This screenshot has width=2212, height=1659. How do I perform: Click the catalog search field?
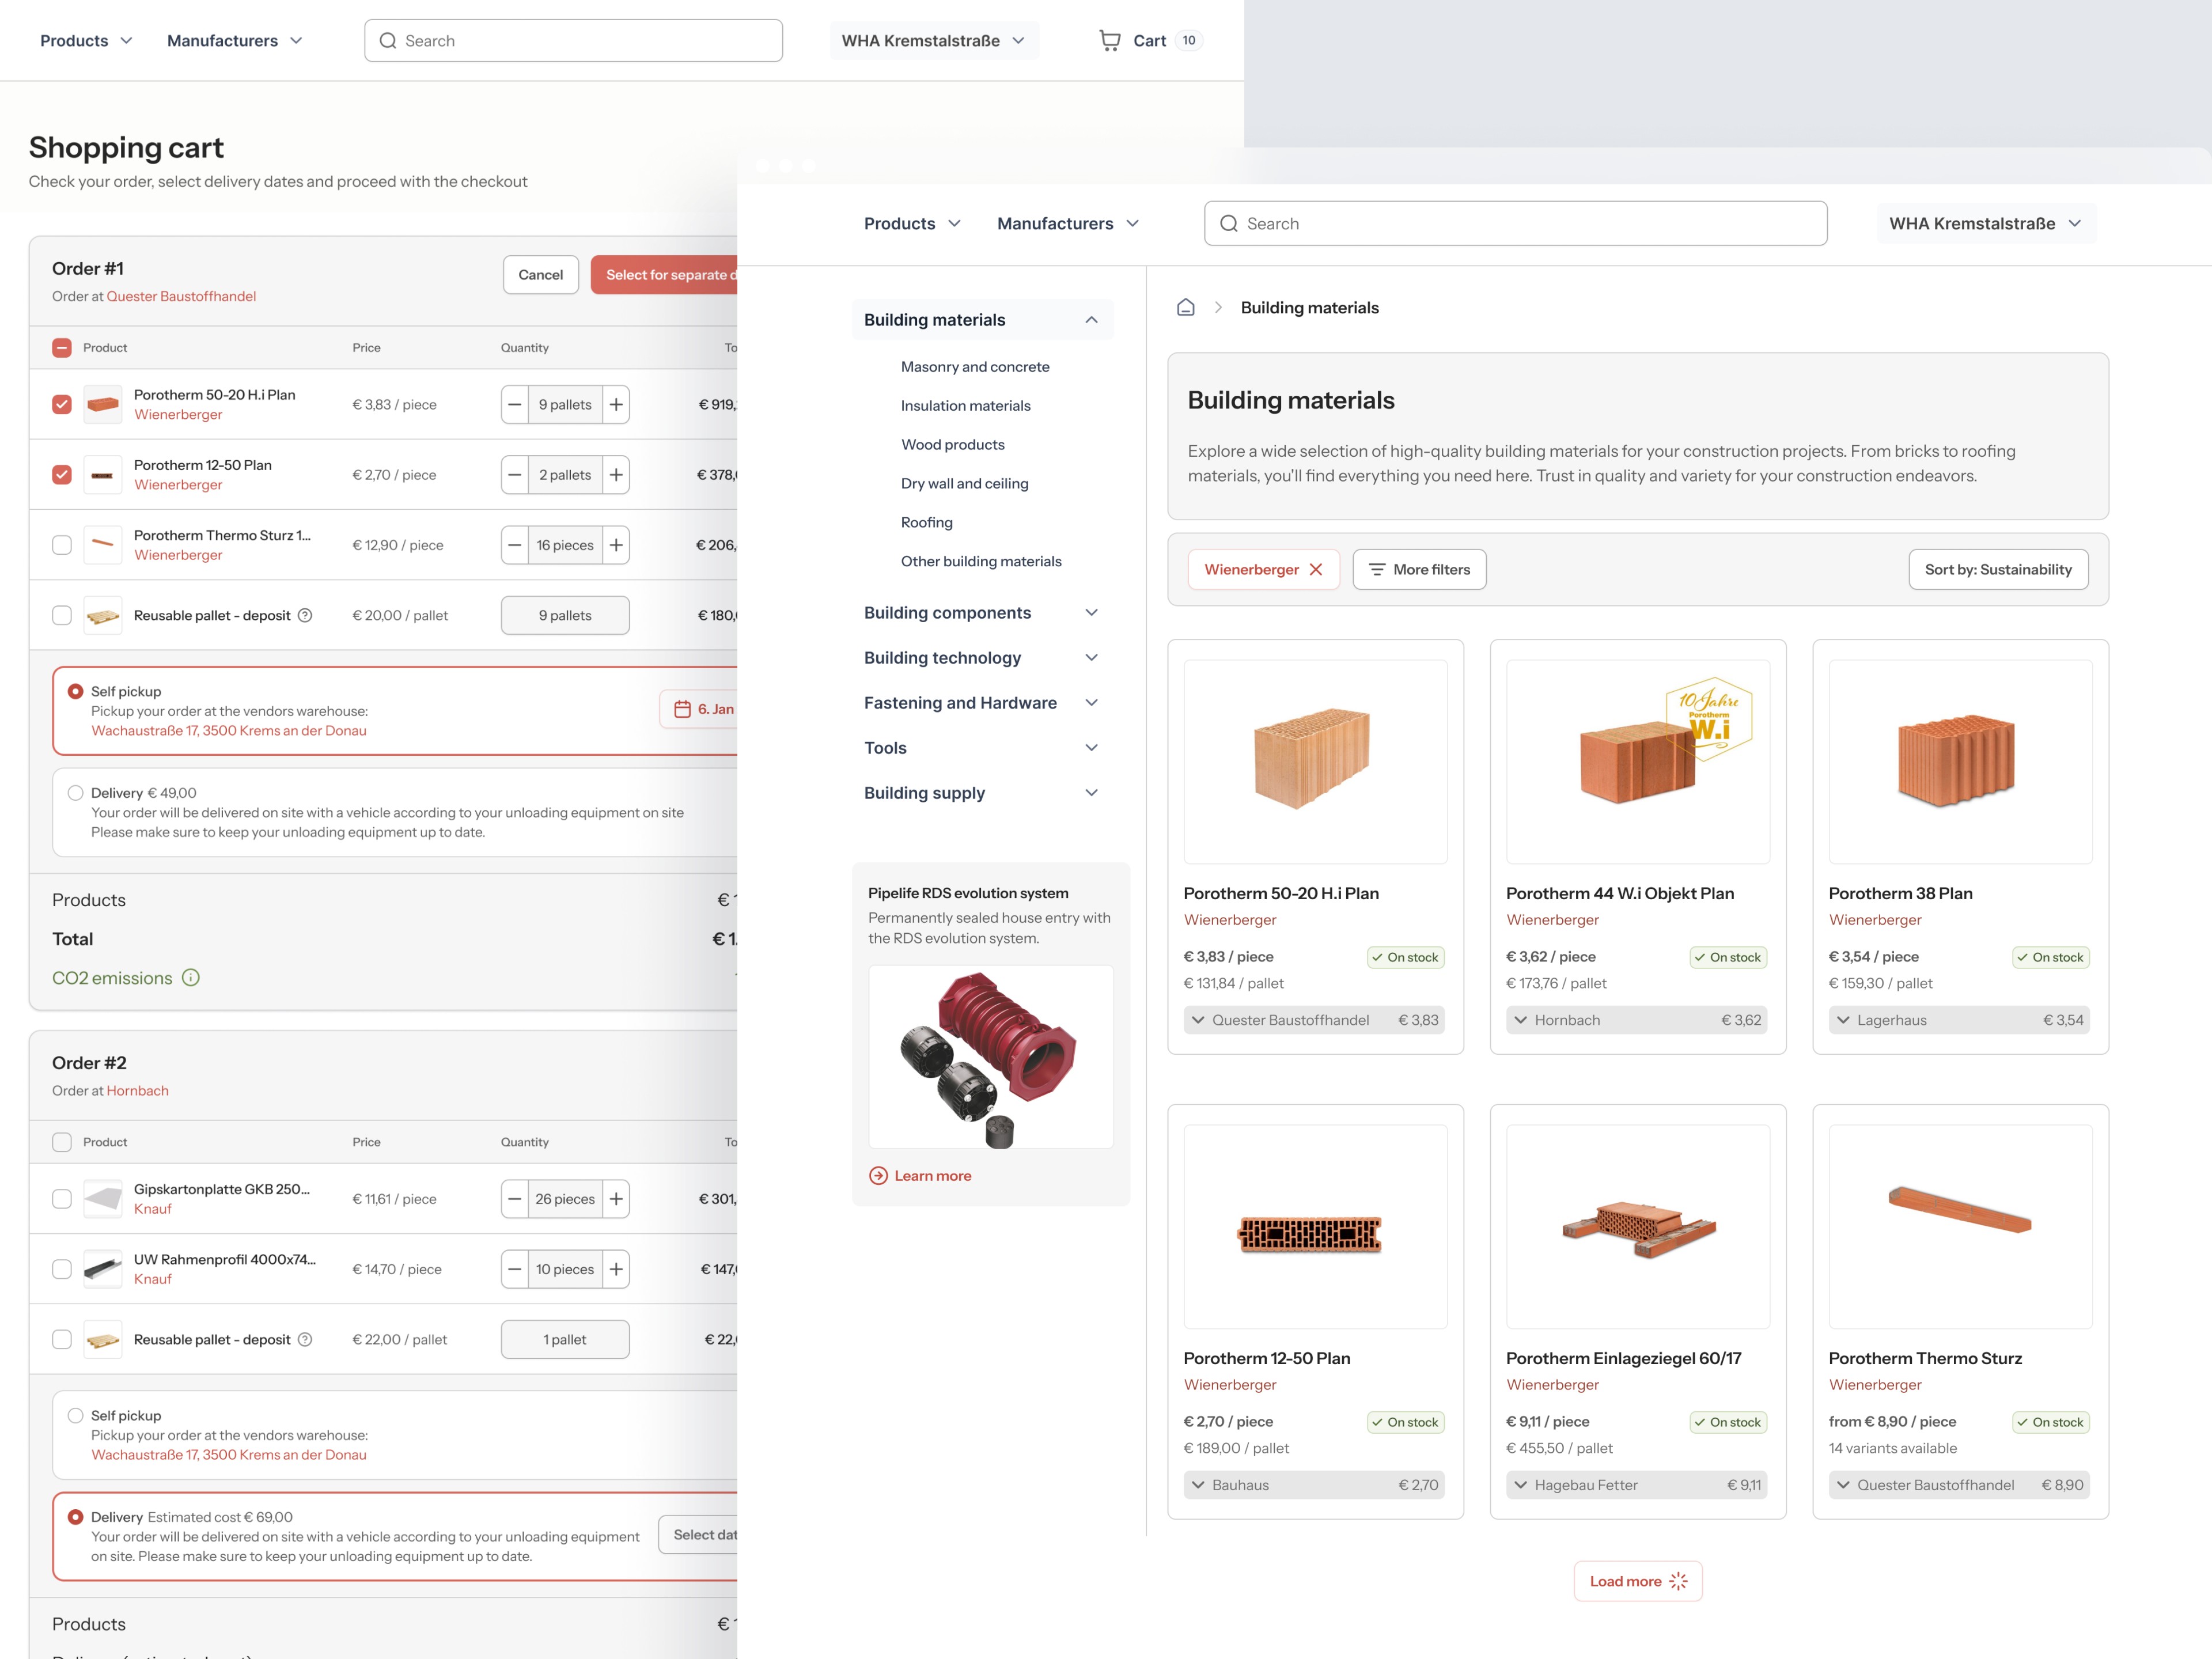pyautogui.click(x=1515, y=223)
